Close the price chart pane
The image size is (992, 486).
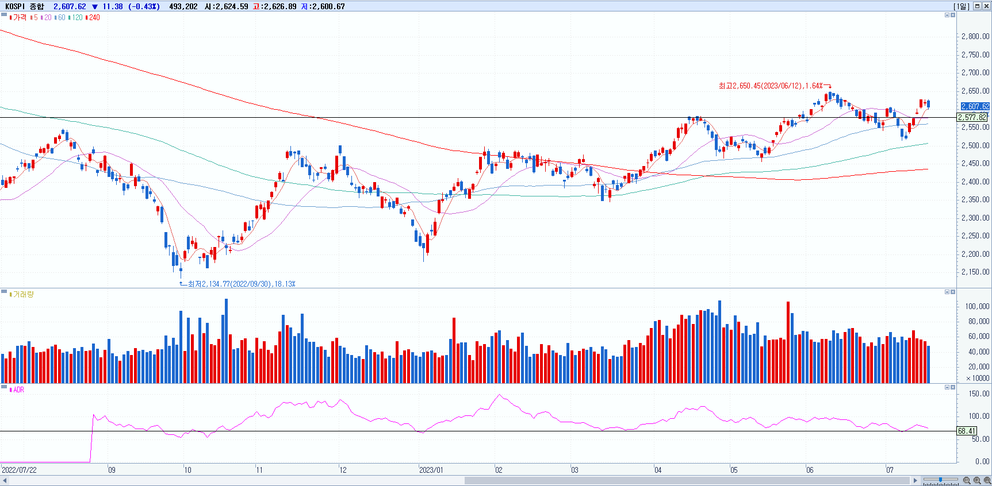coord(953,15)
